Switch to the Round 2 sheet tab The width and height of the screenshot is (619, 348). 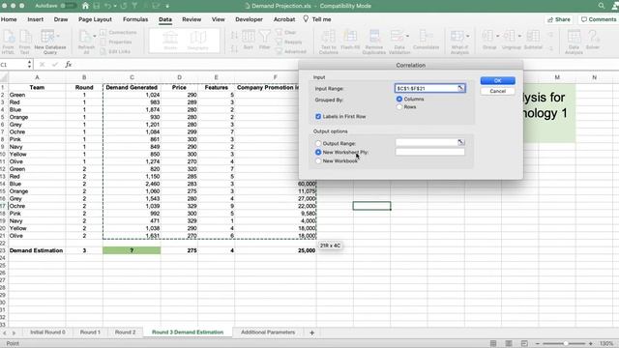point(125,333)
